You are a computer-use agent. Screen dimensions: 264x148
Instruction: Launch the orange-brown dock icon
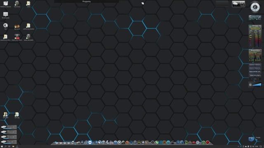[x=127, y=143]
